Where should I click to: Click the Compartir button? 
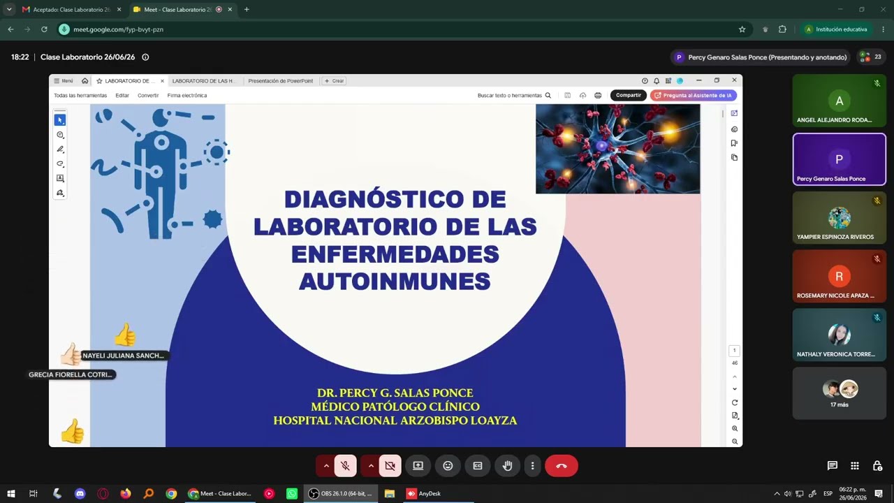coord(629,96)
